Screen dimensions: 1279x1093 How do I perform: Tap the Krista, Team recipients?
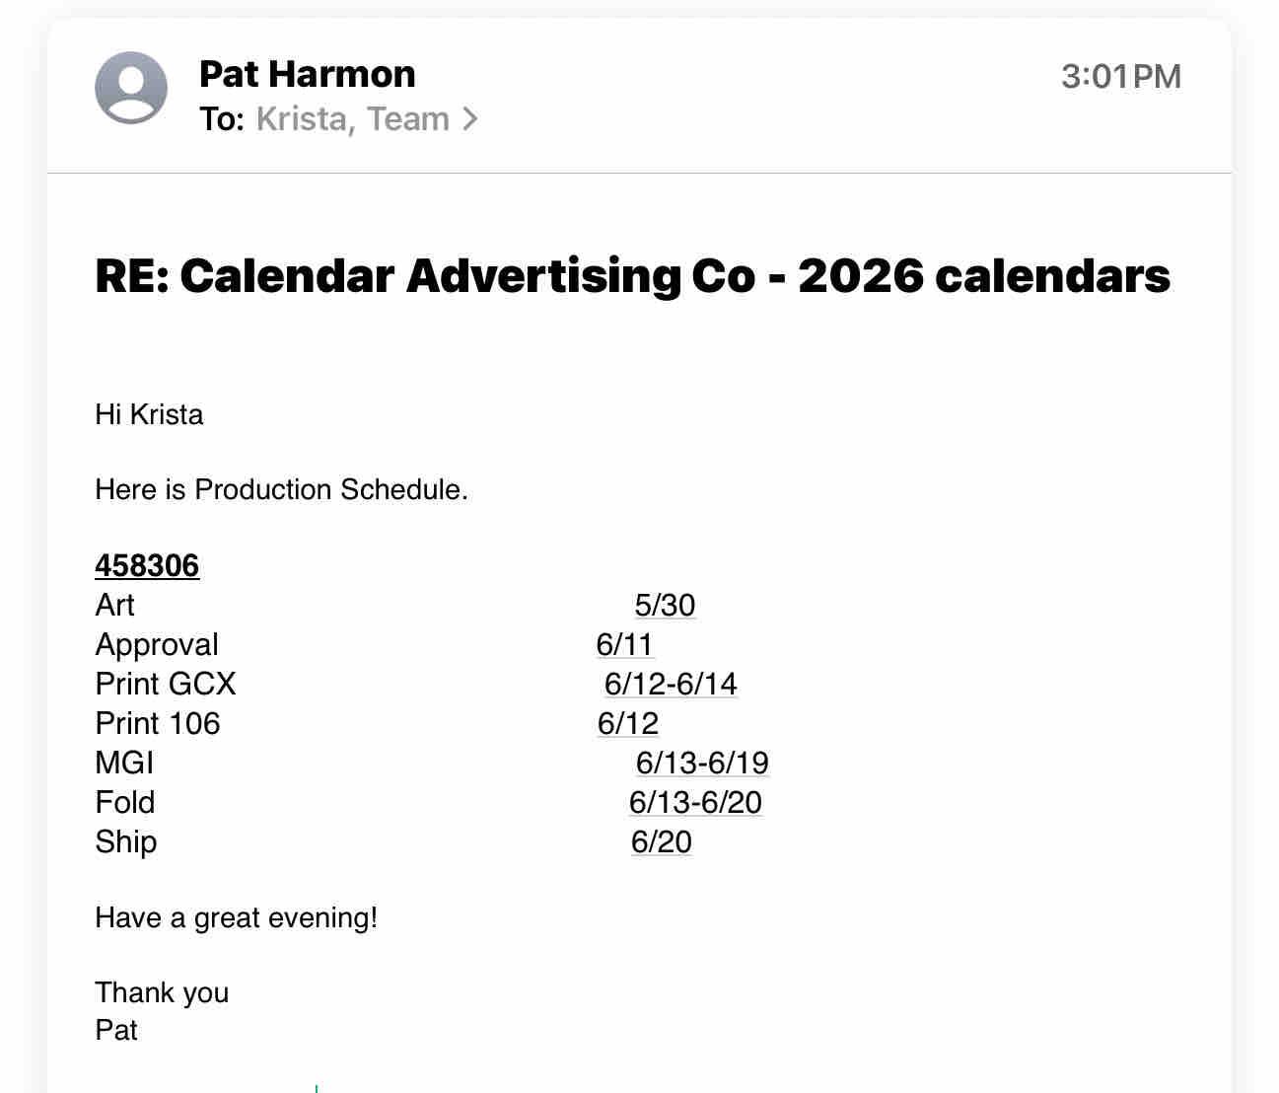352,119
